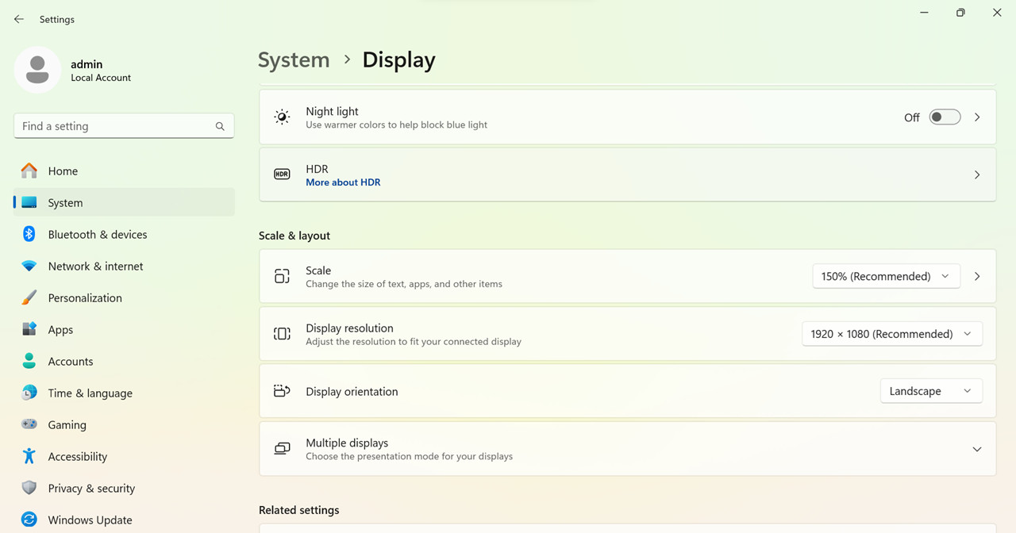Click the search magnifier icon
The width and height of the screenshot is (1016, 533).
(x=220, y=126)
